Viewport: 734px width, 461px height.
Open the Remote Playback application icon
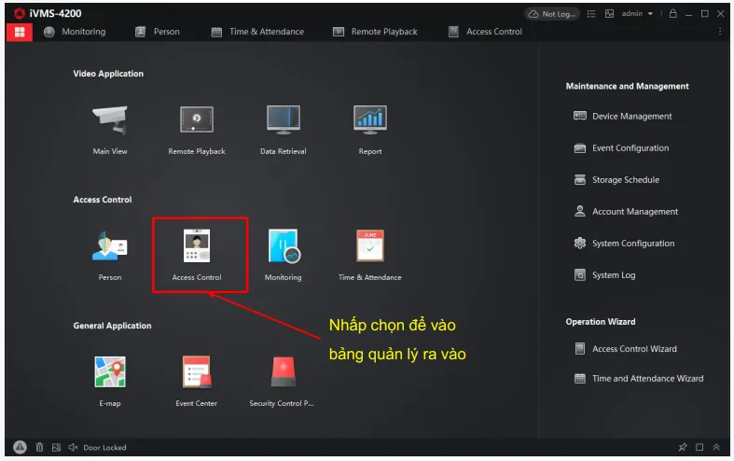pos(197,120)
